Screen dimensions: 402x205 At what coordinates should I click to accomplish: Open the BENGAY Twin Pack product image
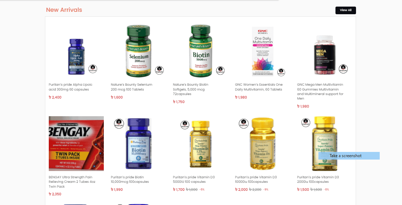tap(76, 144)
